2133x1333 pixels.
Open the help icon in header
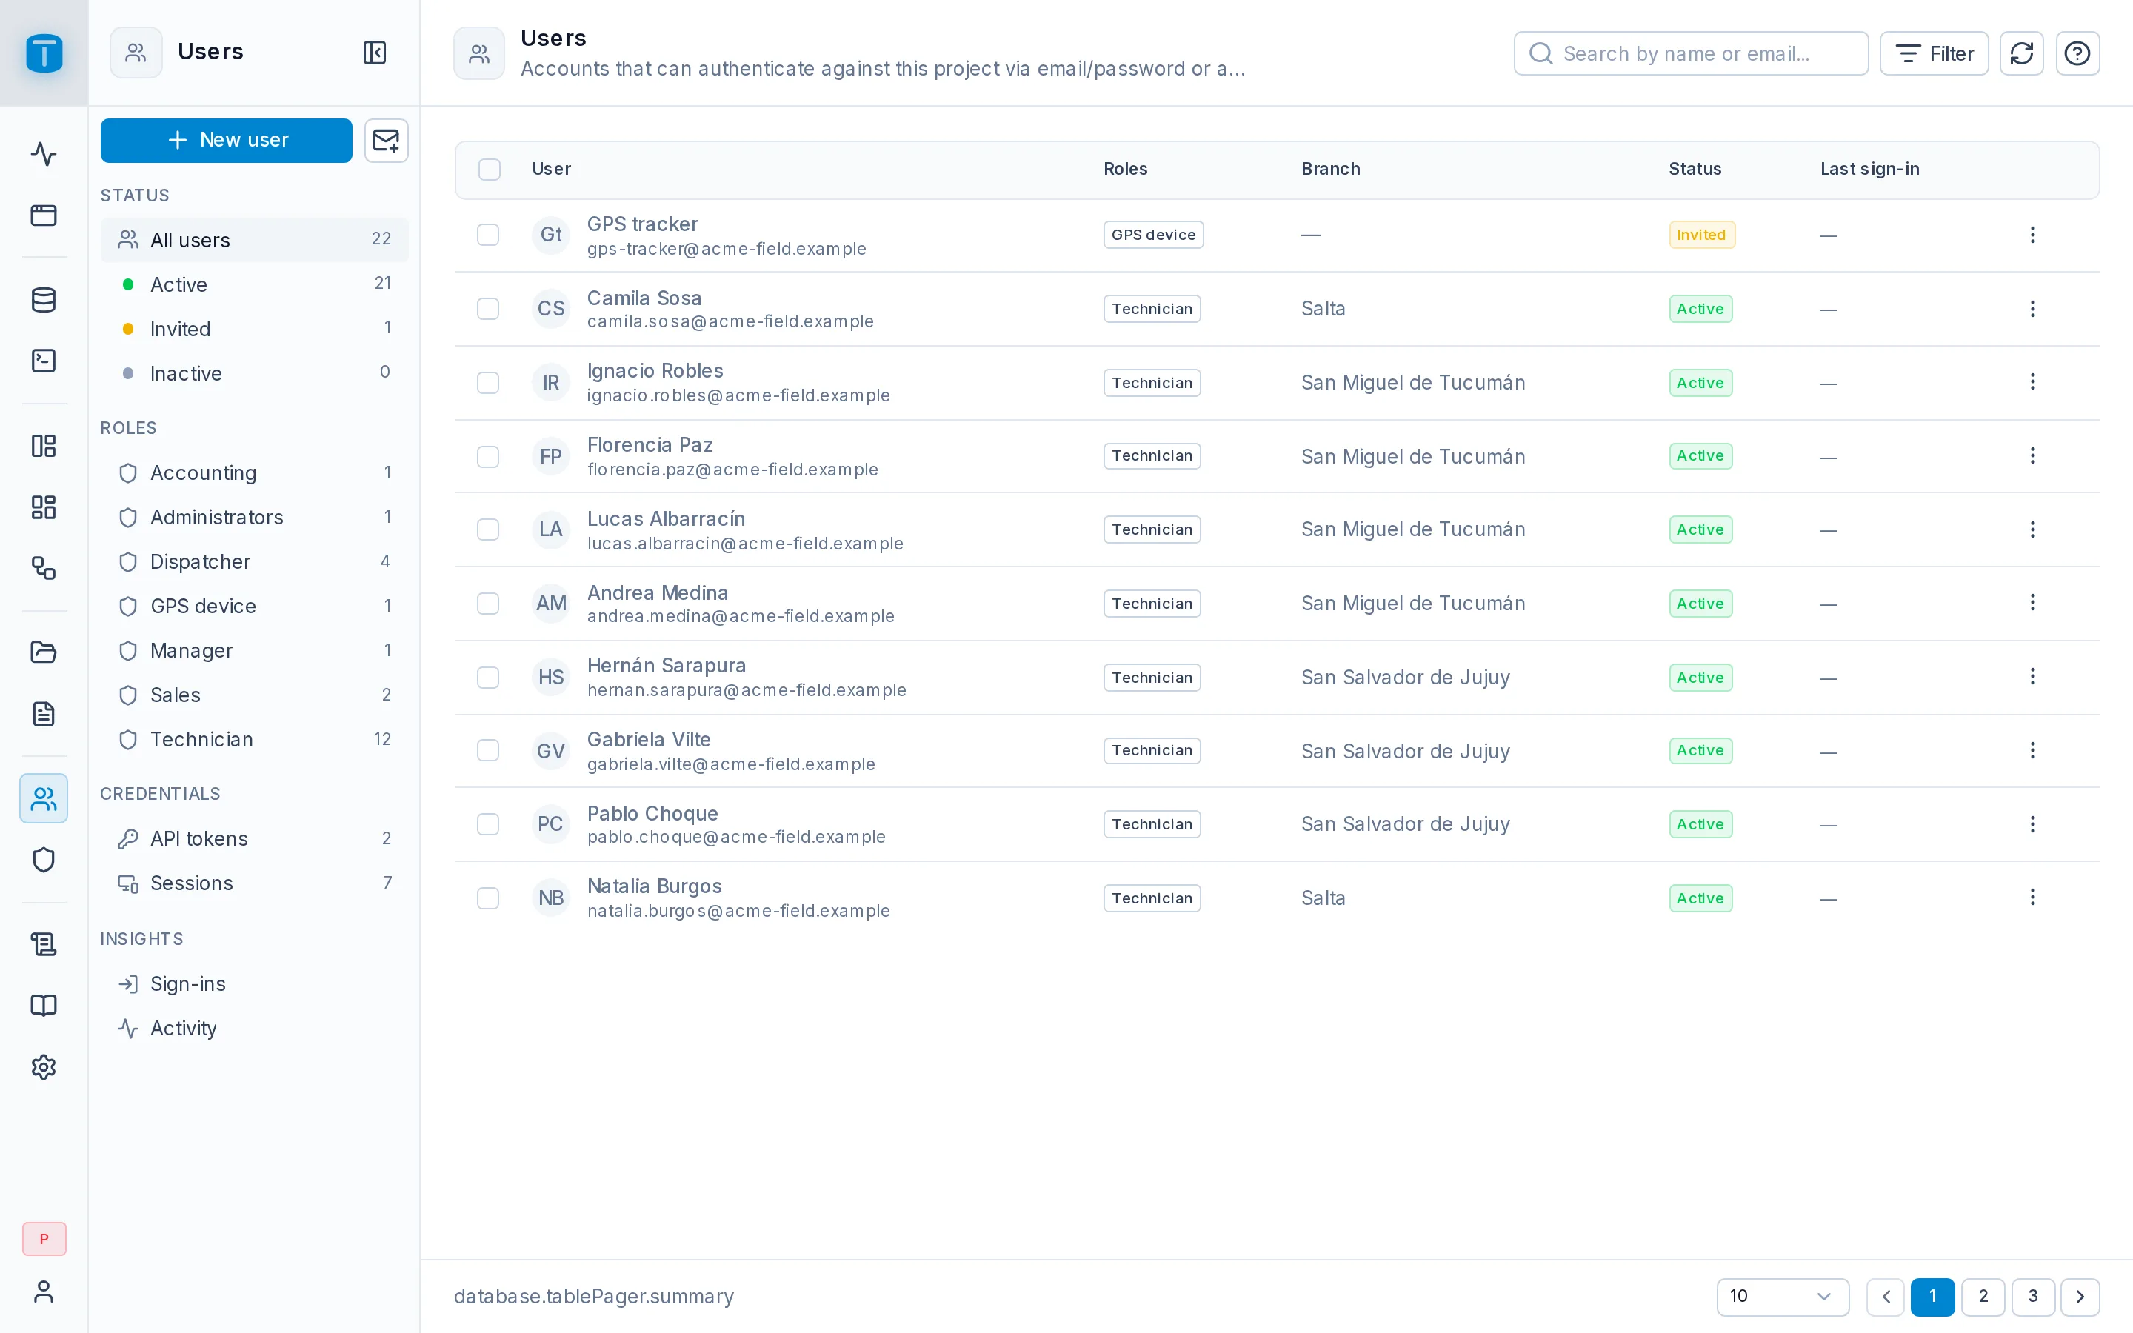click(x=2077, y=54)
